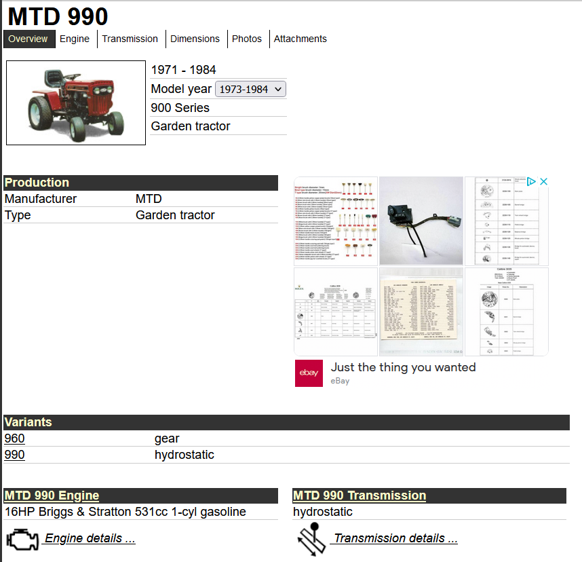Image resolution: width=582 pixels, height=562 pixels.
Task: Click the MTD 990 Transmission heading link
Action: [x=360, y=495]
